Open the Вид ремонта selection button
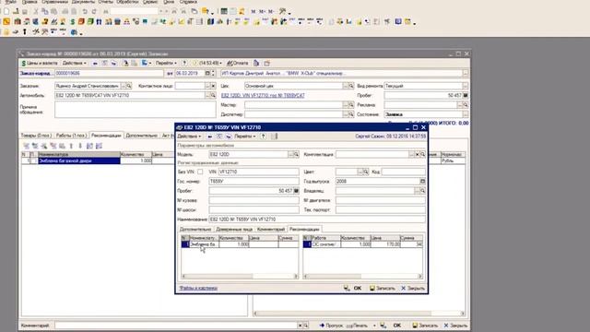Screen dimensions: 590x332 [466, 86]
